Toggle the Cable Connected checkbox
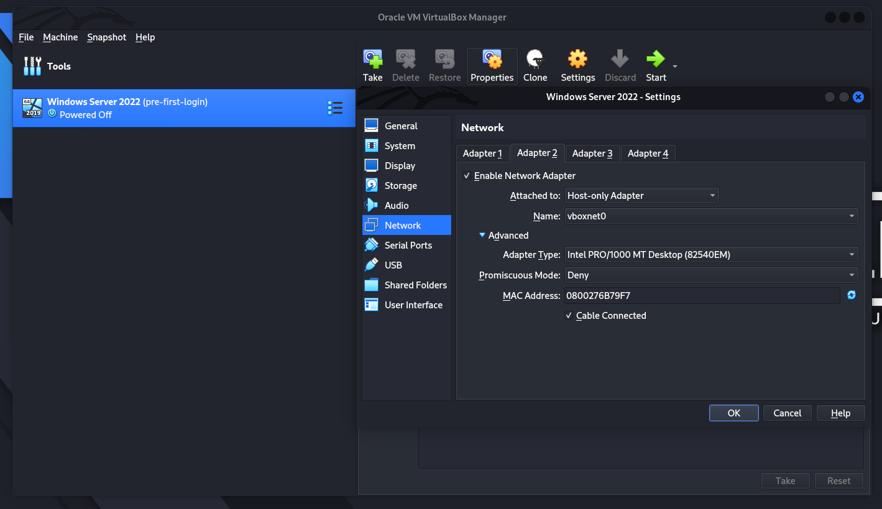 point(569,316)
